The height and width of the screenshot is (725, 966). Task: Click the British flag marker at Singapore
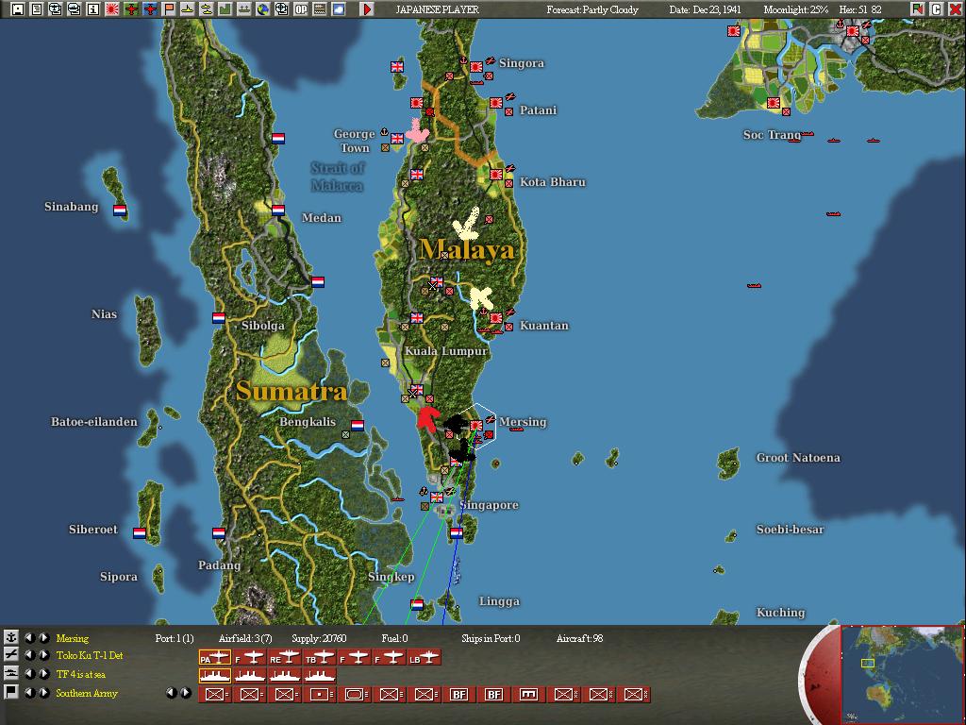pyautogui.click(x=437, y=497)
